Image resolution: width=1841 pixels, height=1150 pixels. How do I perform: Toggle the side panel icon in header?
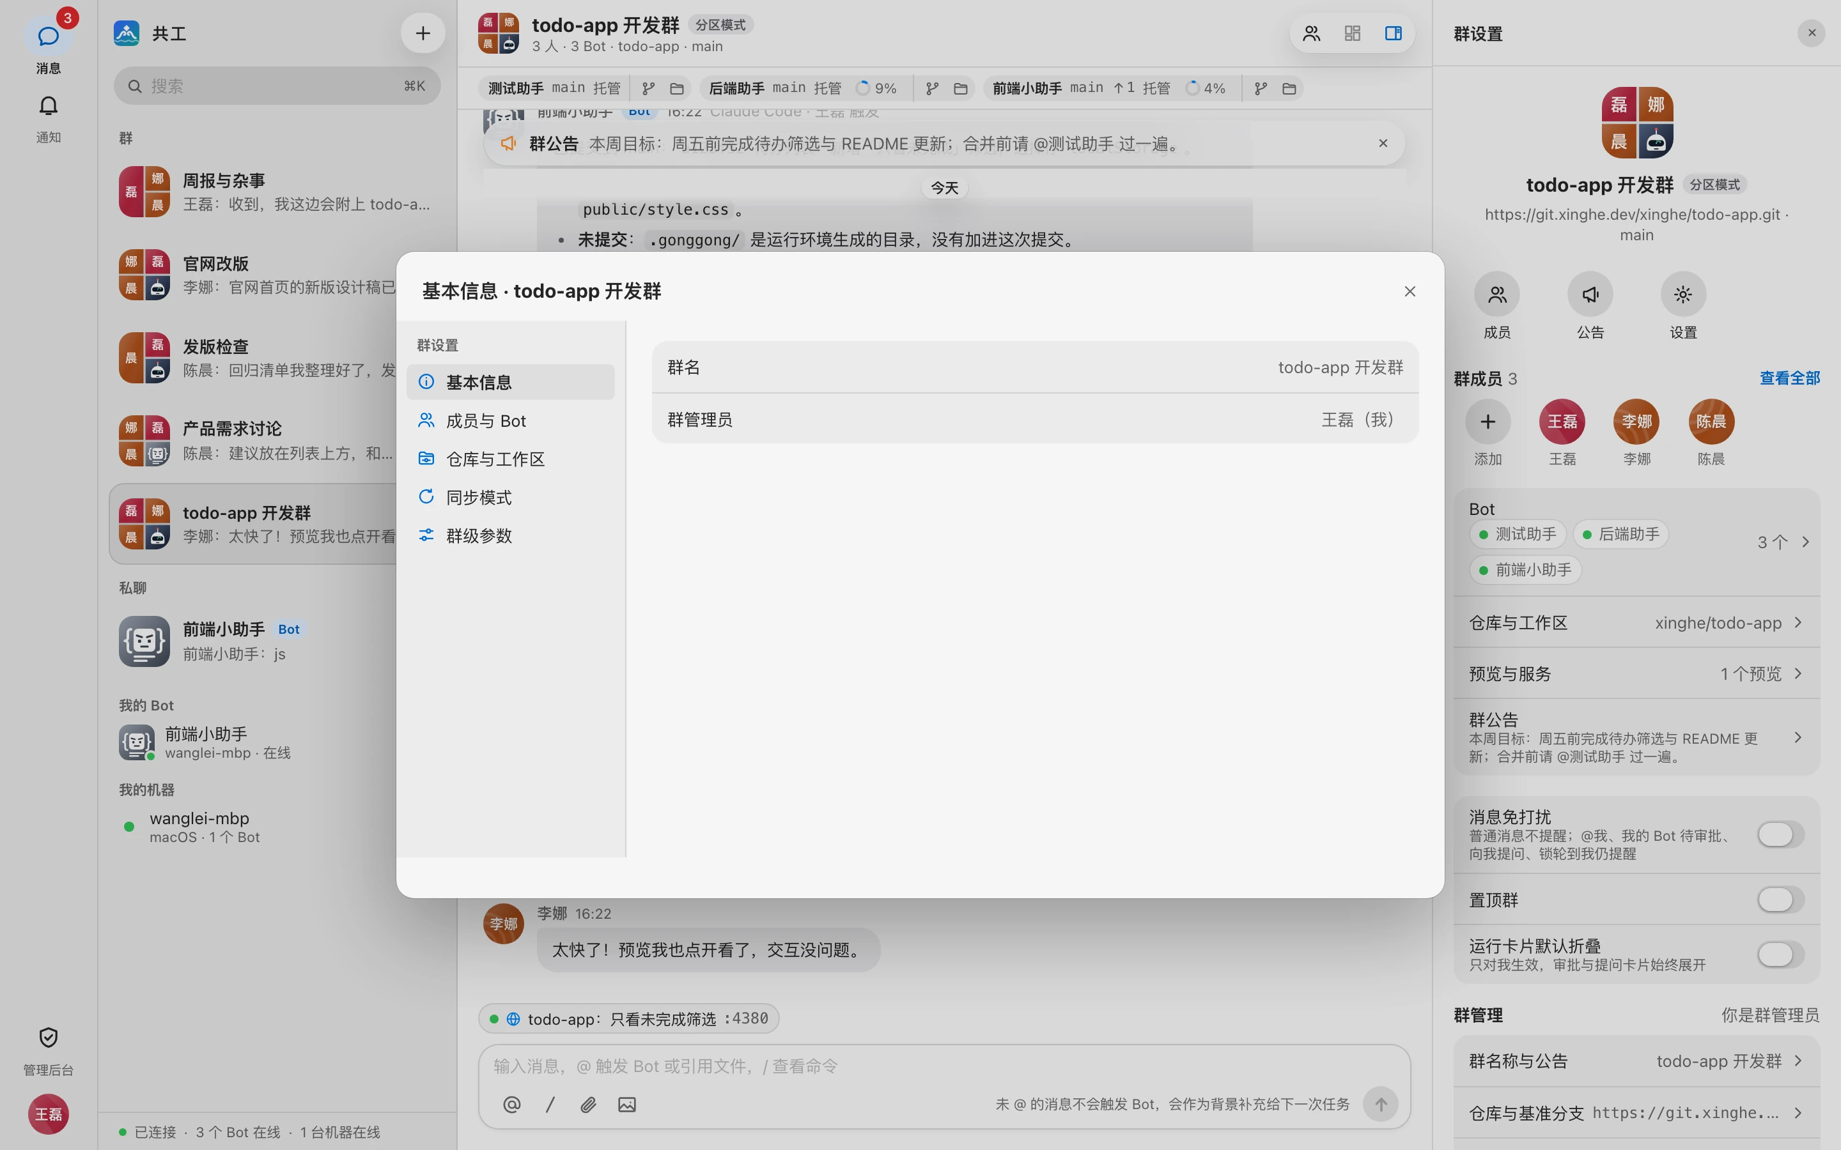[1393, 33]
